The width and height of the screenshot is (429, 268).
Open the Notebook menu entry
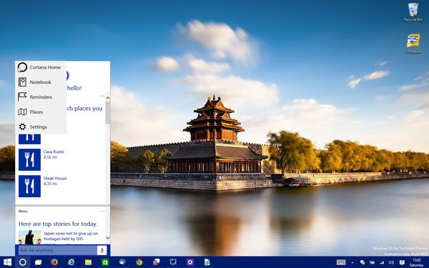[x=41, y=82]
